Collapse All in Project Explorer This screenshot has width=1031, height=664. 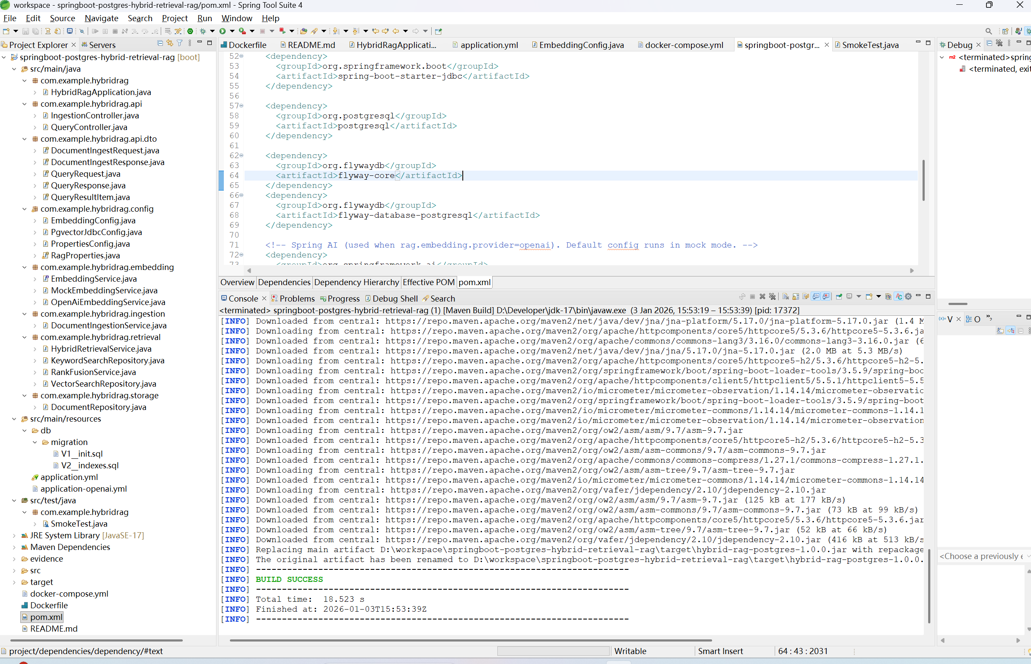(x=160, y=44)
